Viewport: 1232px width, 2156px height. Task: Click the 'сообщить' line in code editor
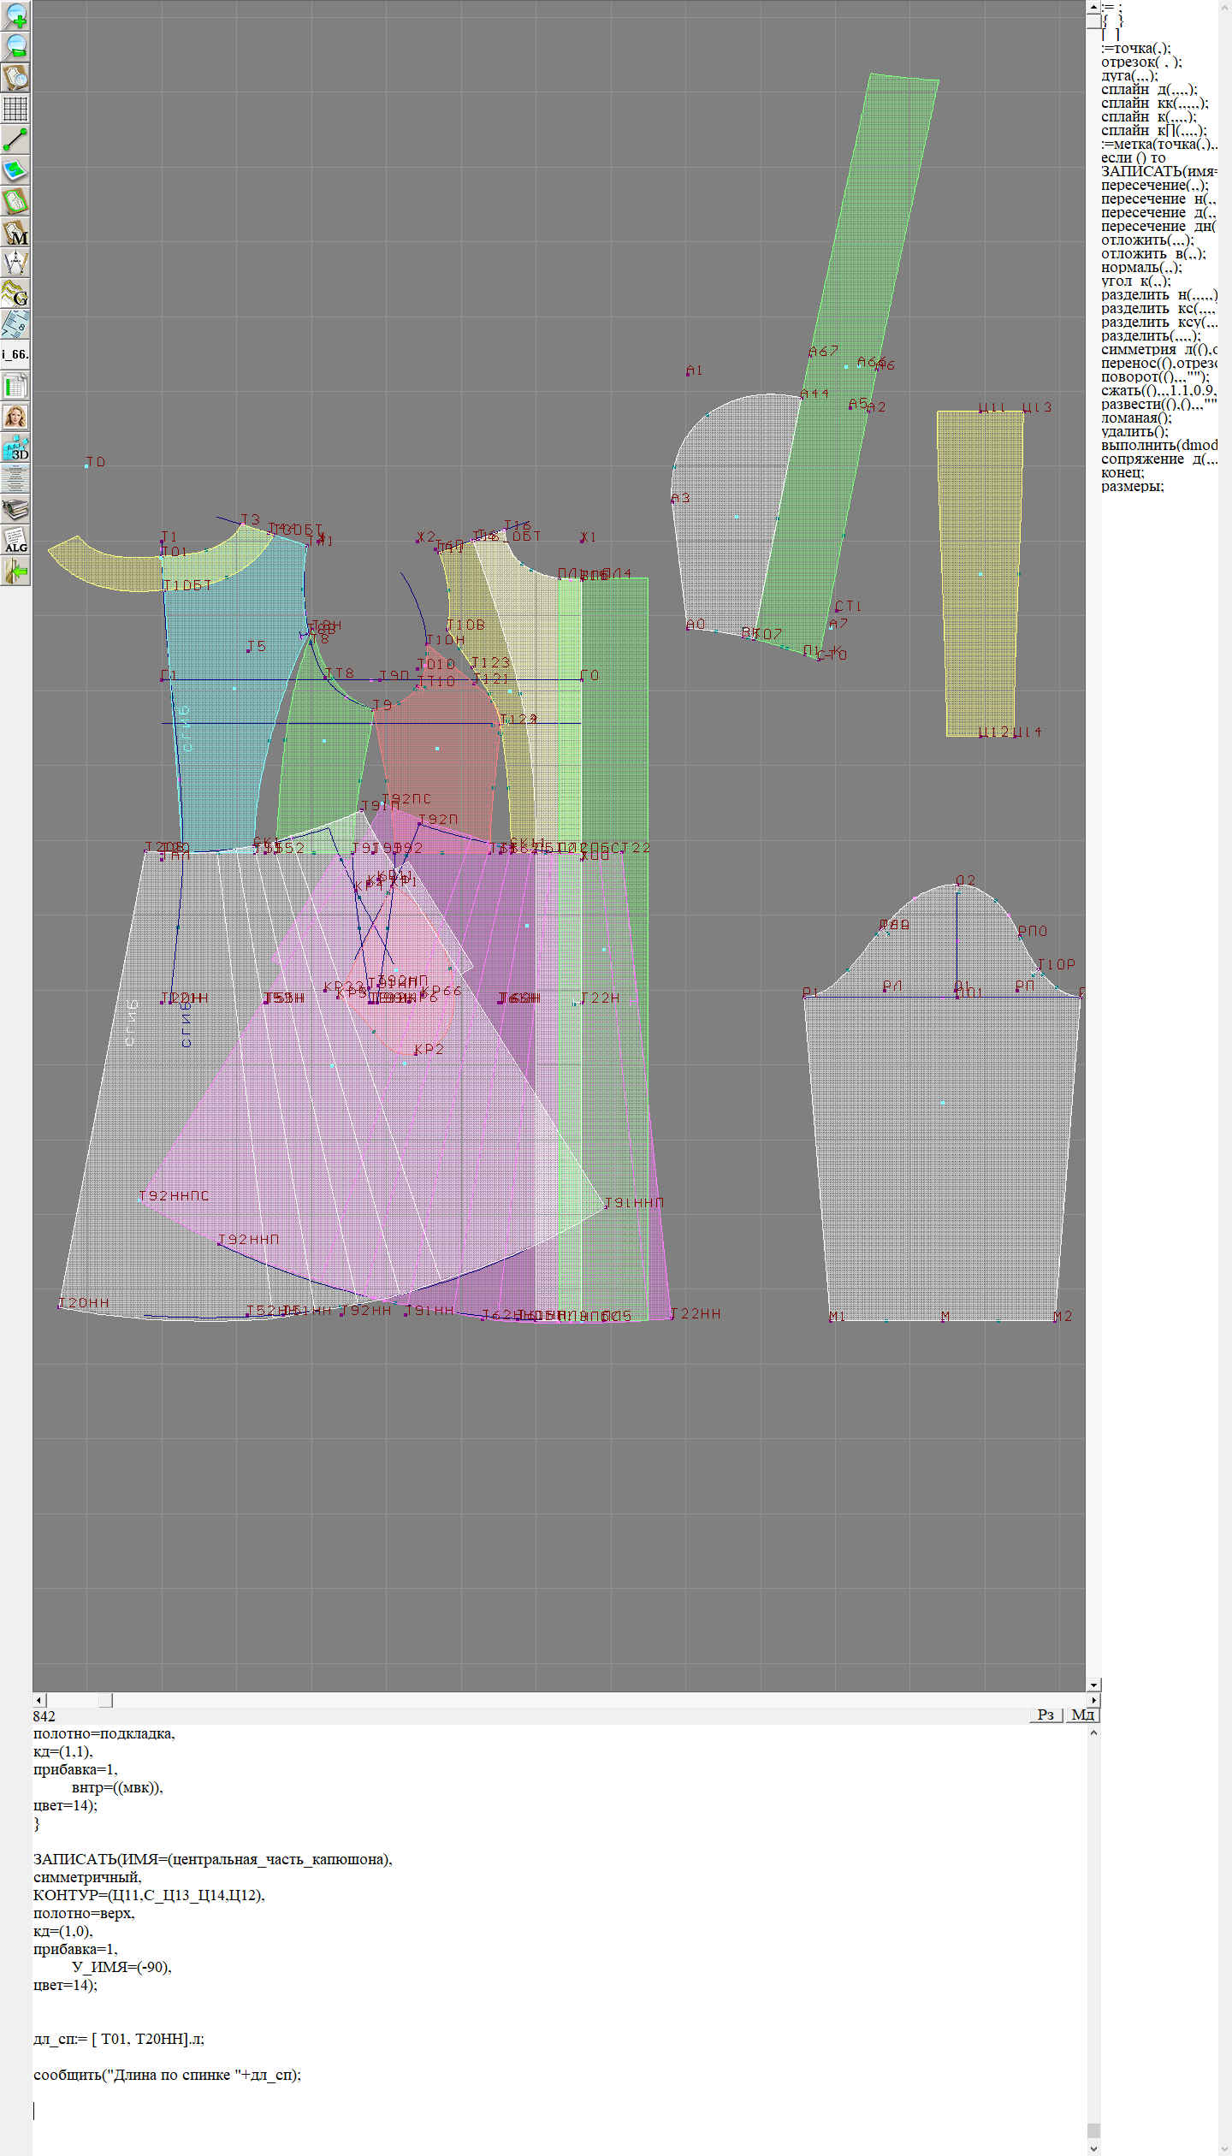(x=167, y=2075)
